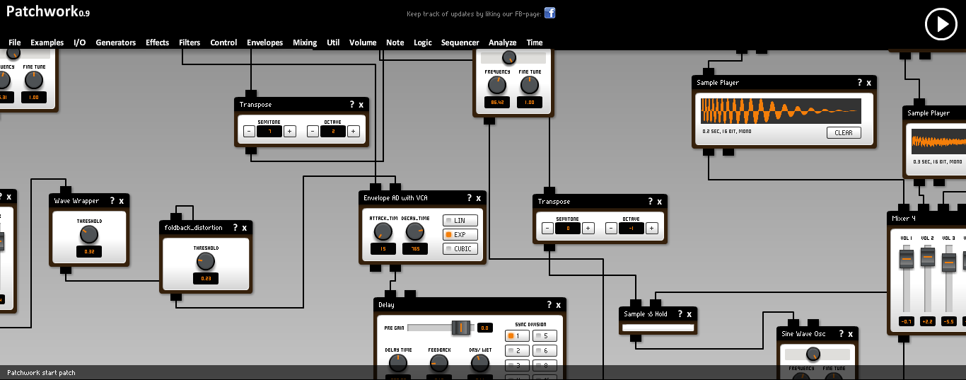
Task: Close the Transpose module set to octave 2
Action: coord(361,105)
